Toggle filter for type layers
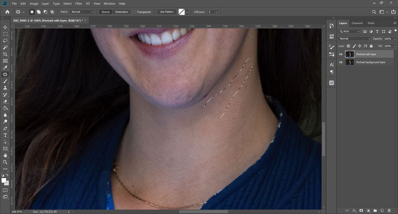 377,32
